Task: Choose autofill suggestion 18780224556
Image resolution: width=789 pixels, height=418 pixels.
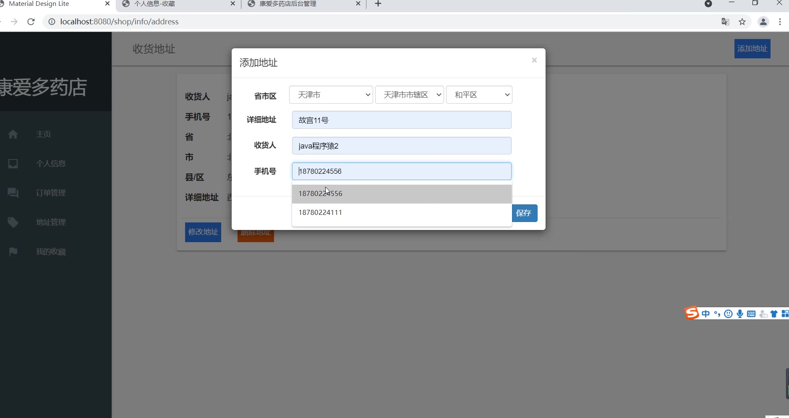Action: (x=402, y=194)
